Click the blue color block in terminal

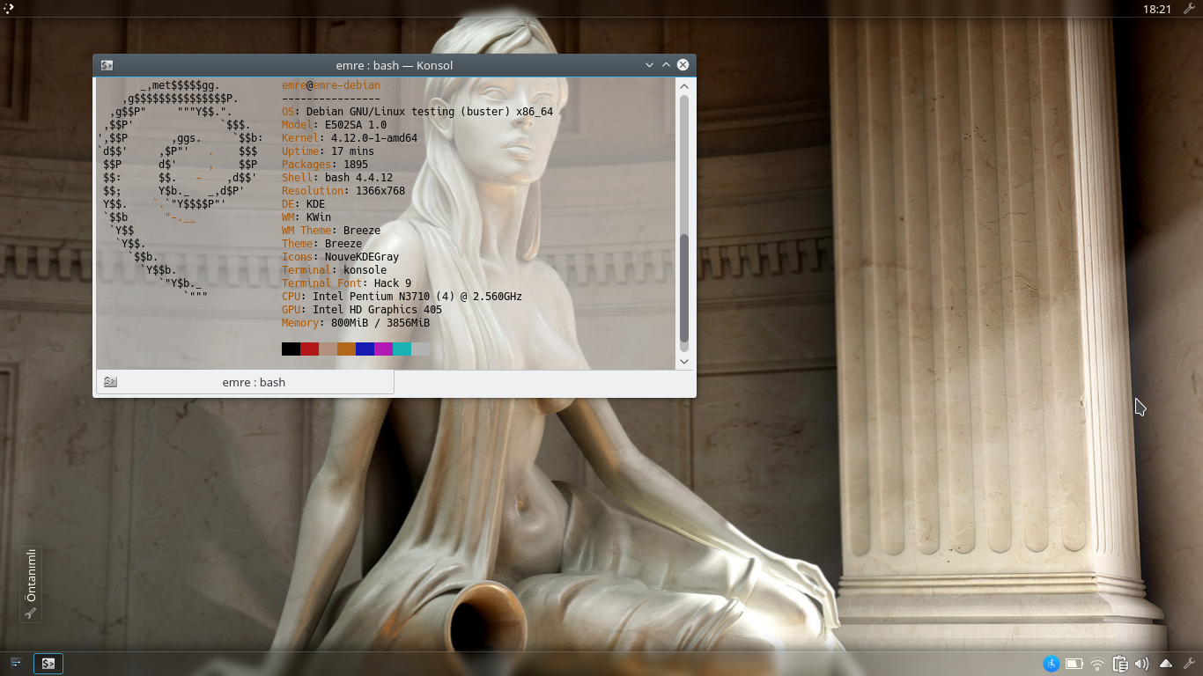365,349
